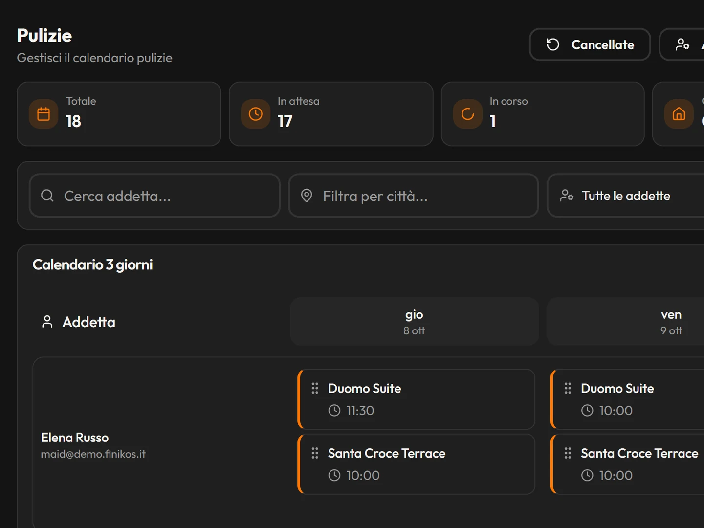Click the Calendario 3 giorni heading
The width and height of the screenshot is (704, 528).
point(92,264)
